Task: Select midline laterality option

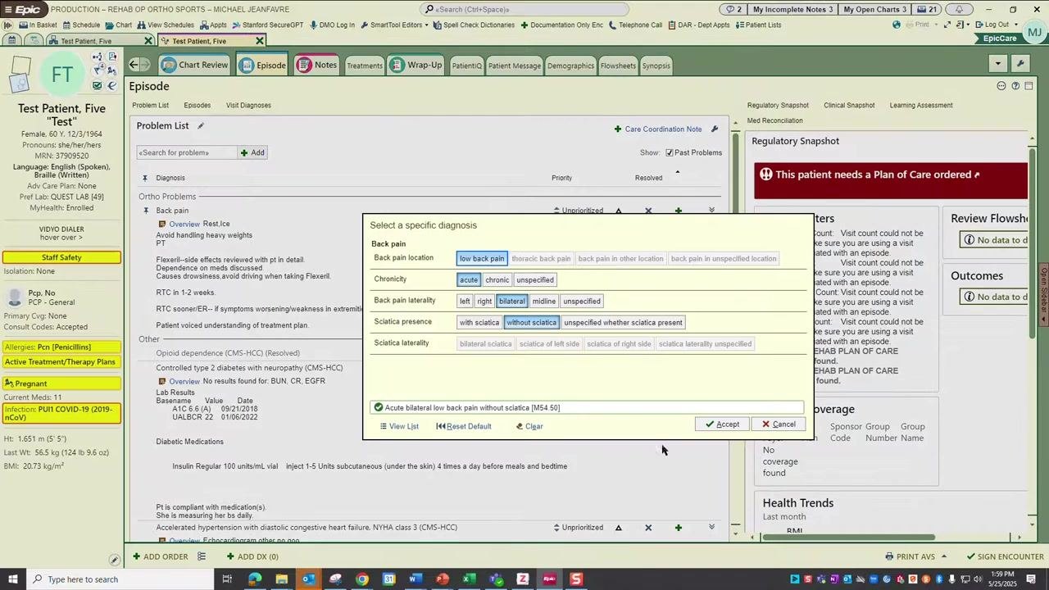Action: coord(544,302)
